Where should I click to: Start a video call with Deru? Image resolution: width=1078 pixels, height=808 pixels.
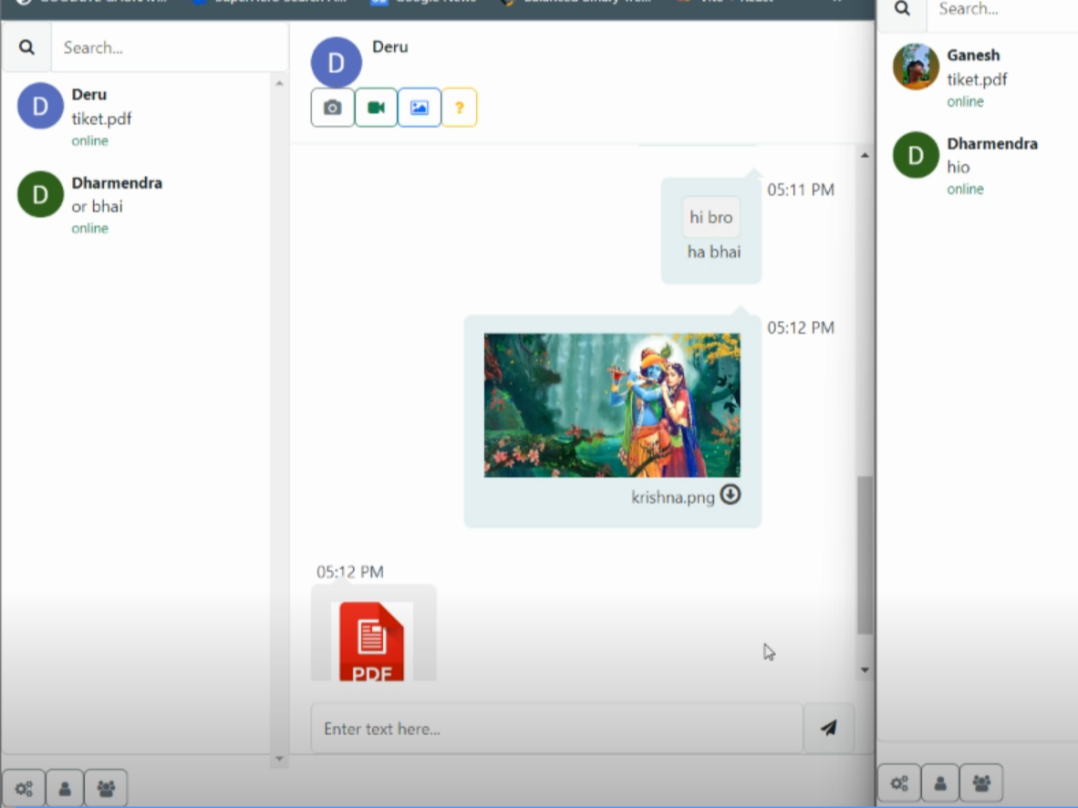click(376, 107)
